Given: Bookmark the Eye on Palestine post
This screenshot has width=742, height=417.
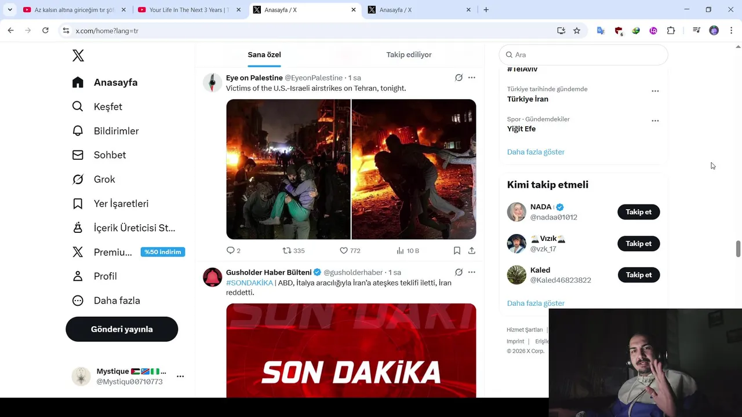Looking at the screenshot, I should click(x=457, y=251).
